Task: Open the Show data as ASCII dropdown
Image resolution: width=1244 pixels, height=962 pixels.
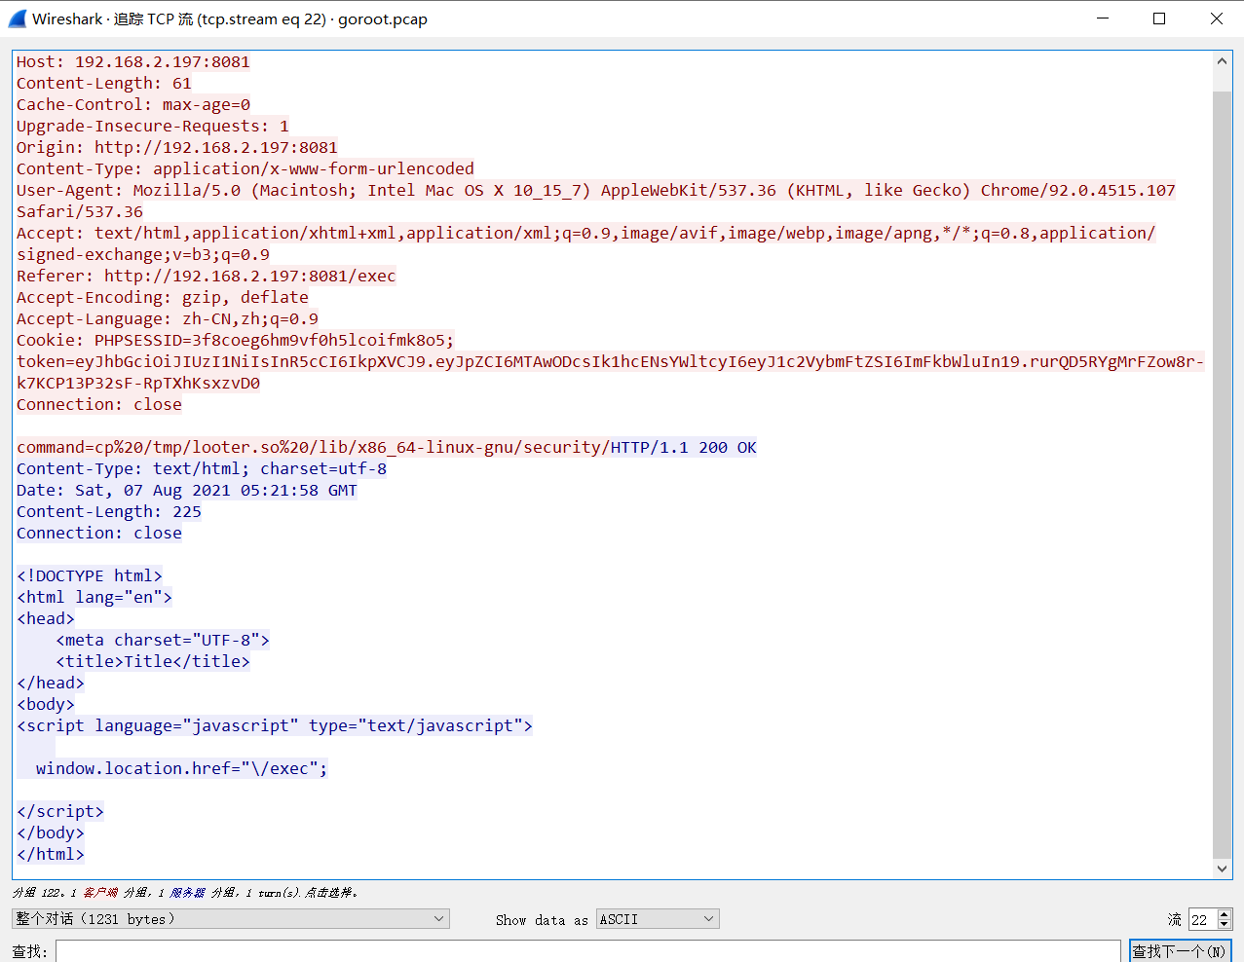Action: [658, 918]
